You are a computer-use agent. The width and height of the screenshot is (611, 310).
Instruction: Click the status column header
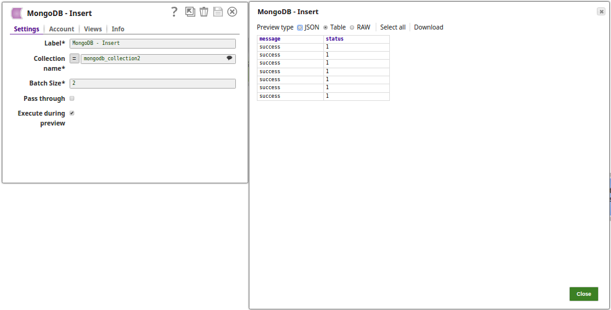[x=357, y=39]
